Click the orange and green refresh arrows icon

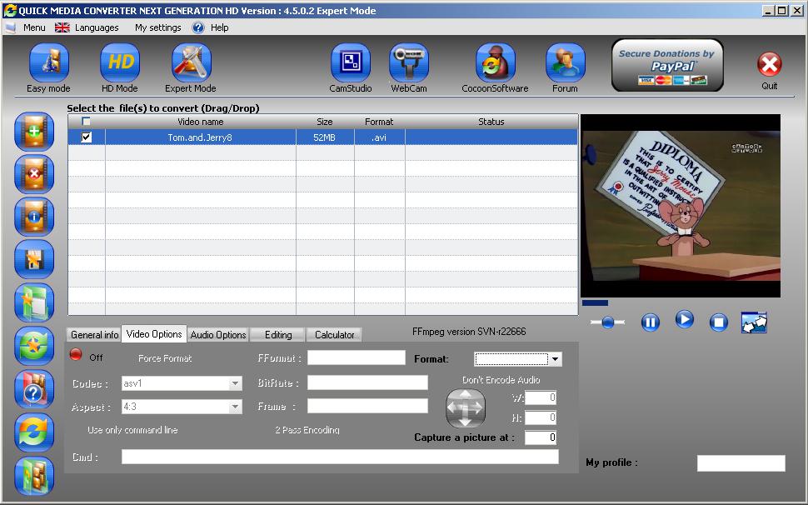34,432
